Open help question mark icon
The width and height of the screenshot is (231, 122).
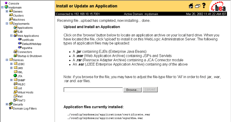(204, 5)
